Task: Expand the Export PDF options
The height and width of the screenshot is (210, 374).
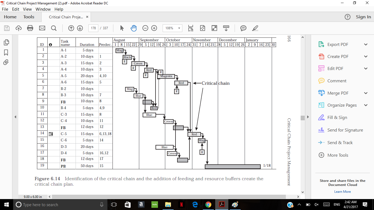Action: coord(366,45)
